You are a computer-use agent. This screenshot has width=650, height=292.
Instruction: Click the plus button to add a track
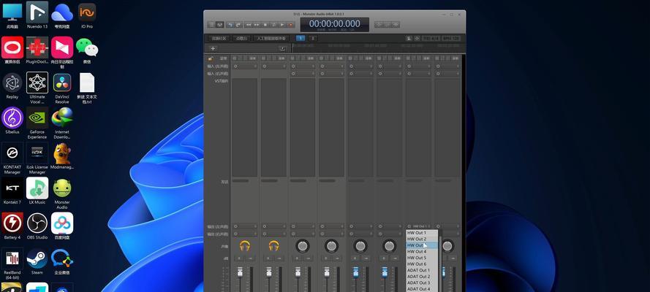213,48
